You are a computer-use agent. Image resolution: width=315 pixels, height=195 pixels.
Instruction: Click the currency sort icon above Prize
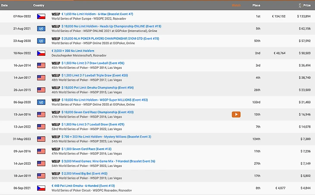point(299,5)
